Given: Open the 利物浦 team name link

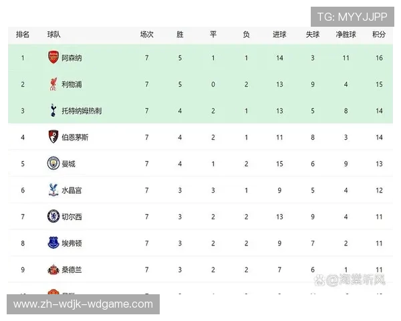Looking at the screenshot, I should [x=72, y=84].
